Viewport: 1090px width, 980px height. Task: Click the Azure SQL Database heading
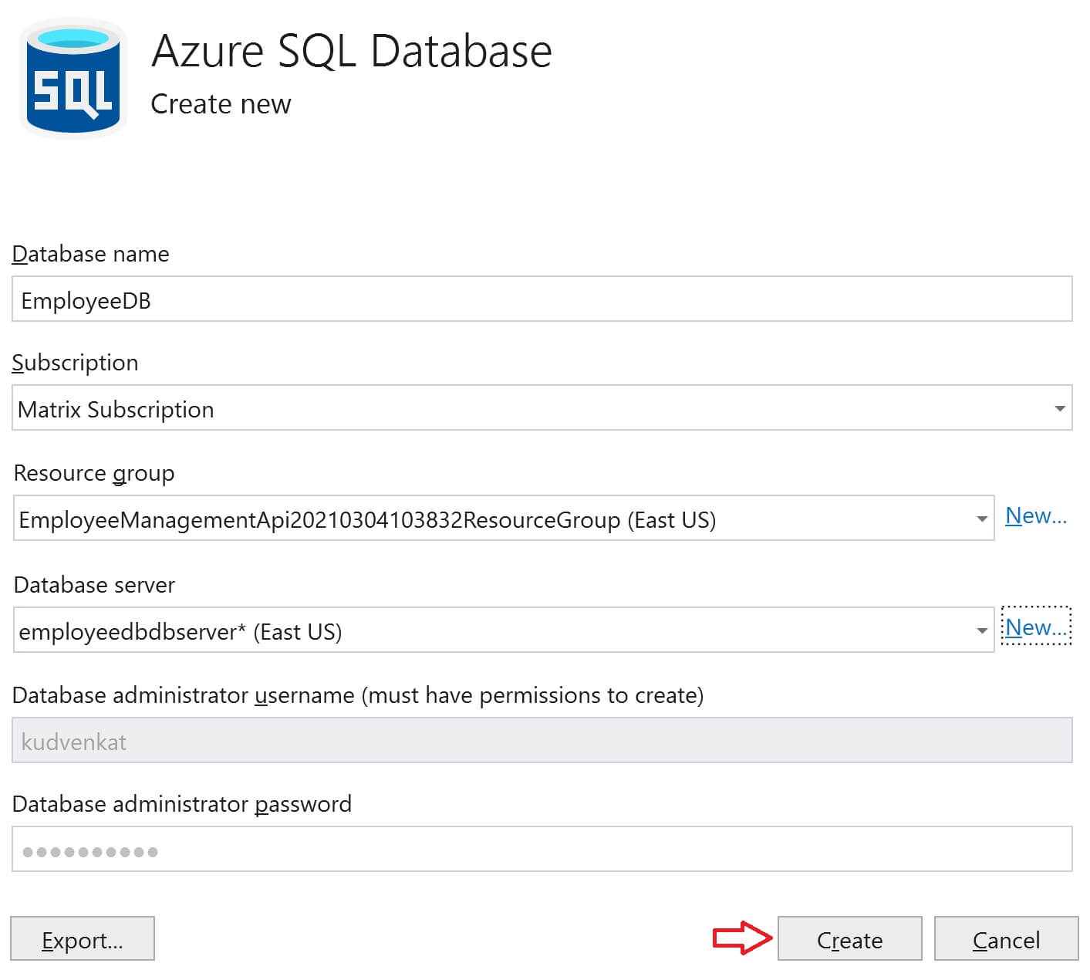[352, 52]
